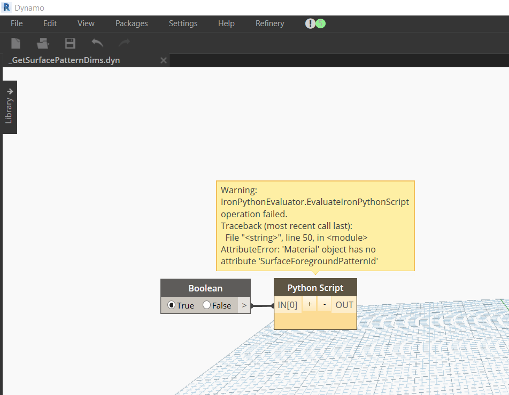Screen dimensions: 509x395
Task: Click the OUT port of Python Script
Action: [344, 305]
